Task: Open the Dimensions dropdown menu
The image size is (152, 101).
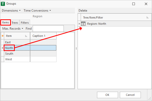Action: [11, 11]
